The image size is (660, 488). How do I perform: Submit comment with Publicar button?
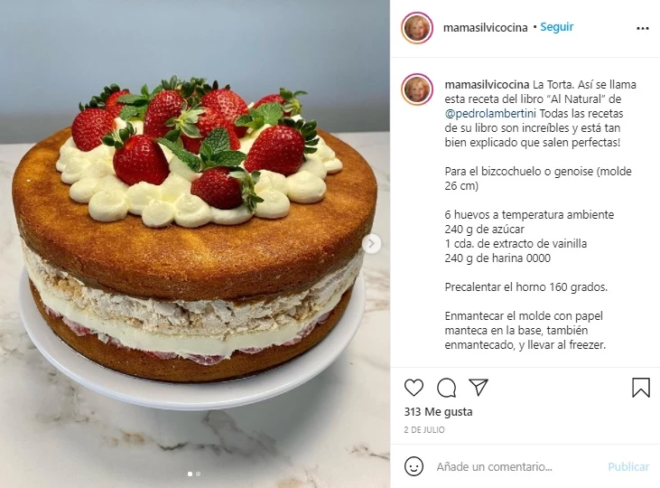pos(628,466)
